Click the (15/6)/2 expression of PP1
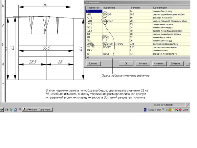The width and height of the screenshot is (197, 148). (107, 47)
